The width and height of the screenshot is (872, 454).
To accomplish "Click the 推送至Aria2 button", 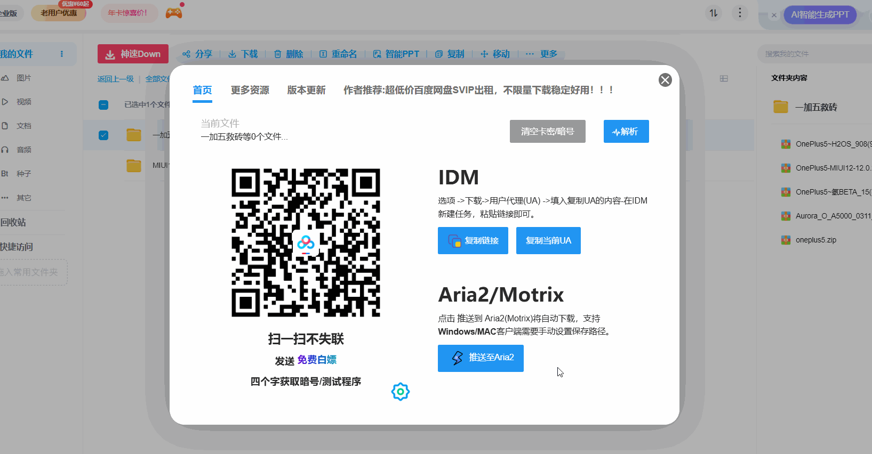I will [481, 358].
